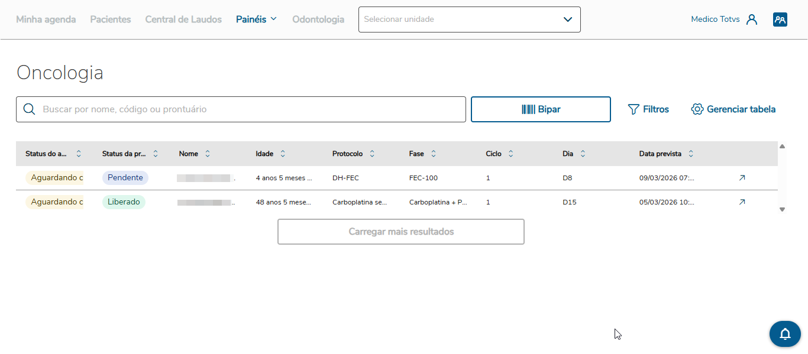This screenshot has height=354, width=808.
Task: Open the Pacientes section
Action: pos(111,20)
